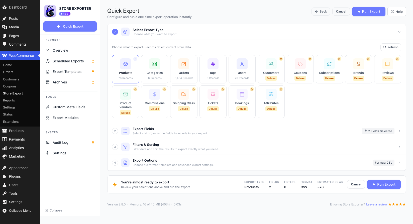The height and width of the screenshot is (224, 413).
Task: Click the lock icon beside Audit Log
Action: coord(93,143)
